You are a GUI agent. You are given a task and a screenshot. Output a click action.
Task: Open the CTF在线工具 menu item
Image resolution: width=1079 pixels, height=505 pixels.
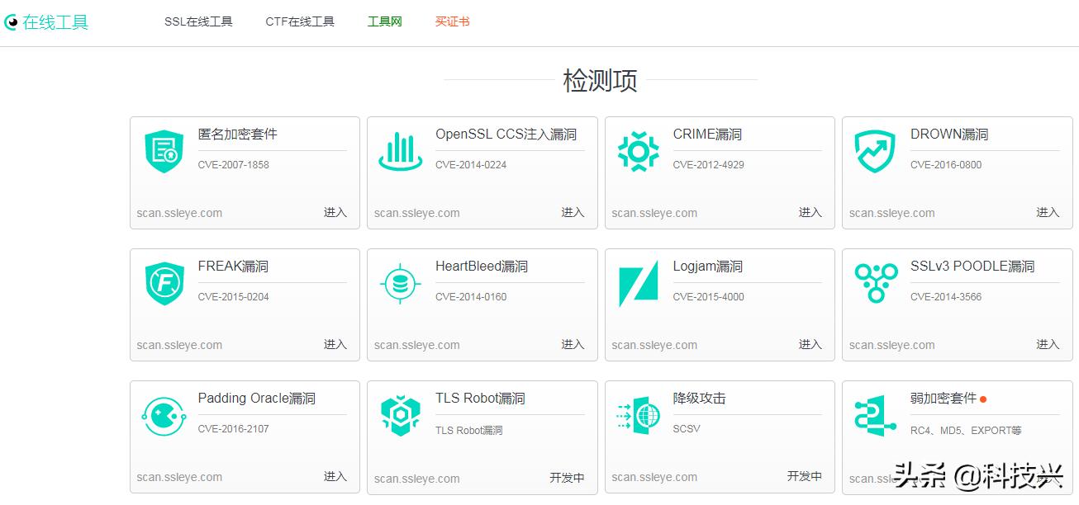click(x=300, y=21)
